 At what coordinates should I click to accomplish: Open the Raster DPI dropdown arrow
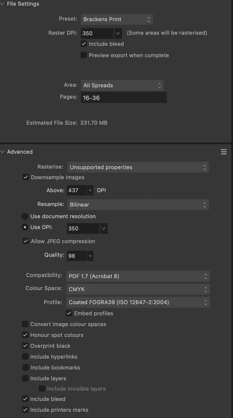click(118, 33)
